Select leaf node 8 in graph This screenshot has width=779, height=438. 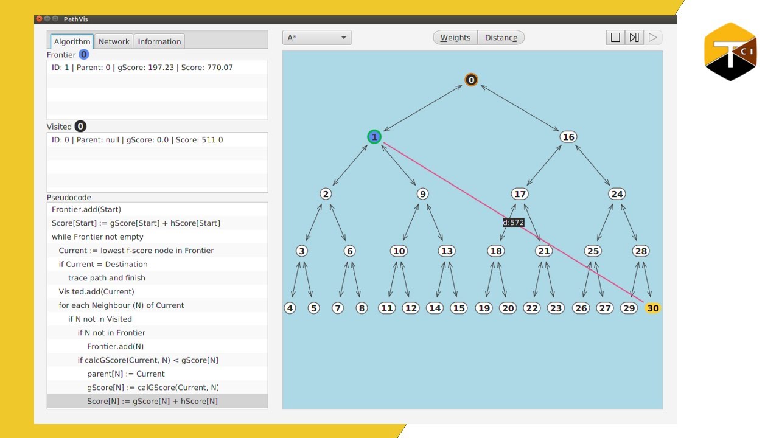pyautogui.click(x=362, y=308)
